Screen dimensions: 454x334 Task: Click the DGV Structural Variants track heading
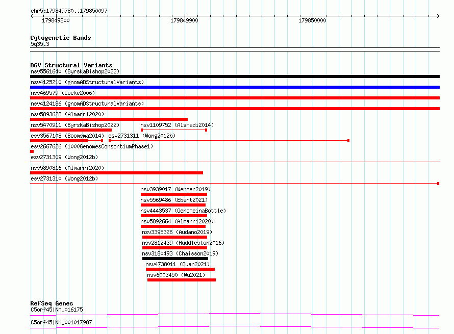click(71, 65)
